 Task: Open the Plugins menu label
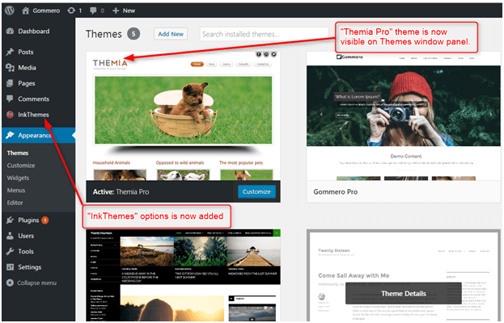point(28,220)
